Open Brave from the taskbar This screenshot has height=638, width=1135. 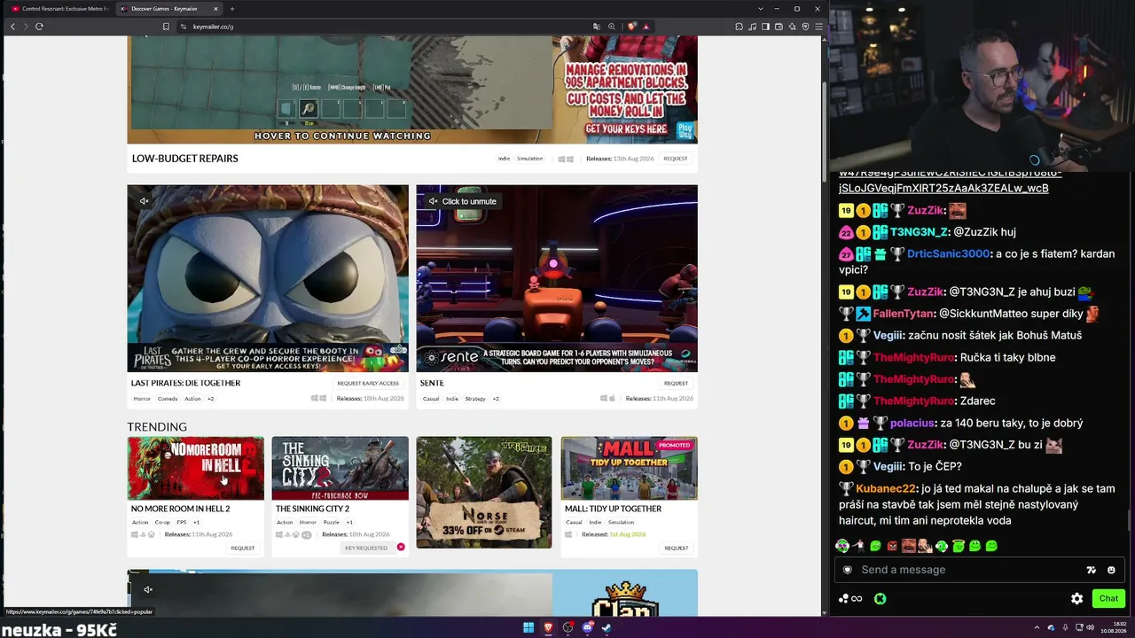(548, 627)
